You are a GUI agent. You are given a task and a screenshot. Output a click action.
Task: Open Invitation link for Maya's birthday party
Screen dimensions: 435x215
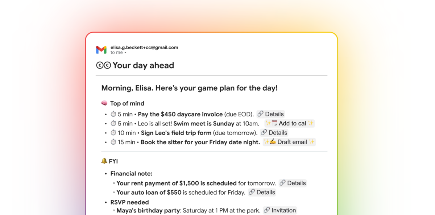(x=280, y=210)
